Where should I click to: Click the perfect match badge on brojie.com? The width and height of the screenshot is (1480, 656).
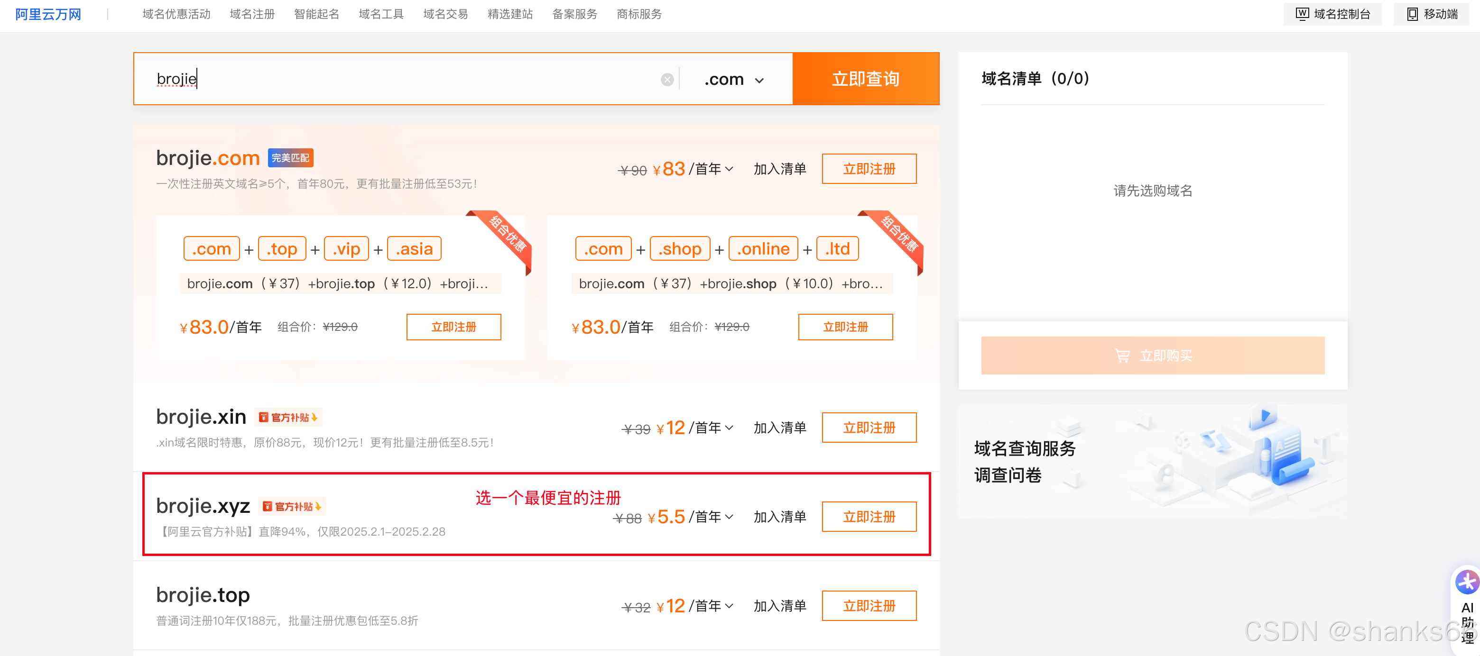(290, 158)
